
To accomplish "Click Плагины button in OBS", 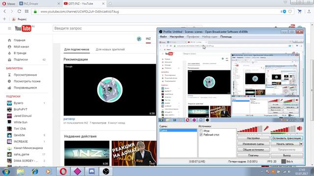I will 253,155.
